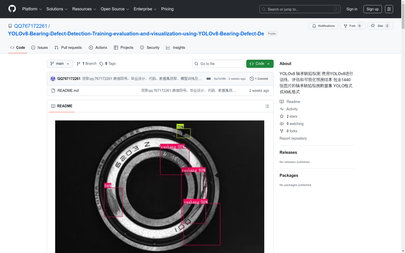Viewport: 405px width, 253px height.
Task: Click the Go to file search field
Action: [x=218, y=64]
